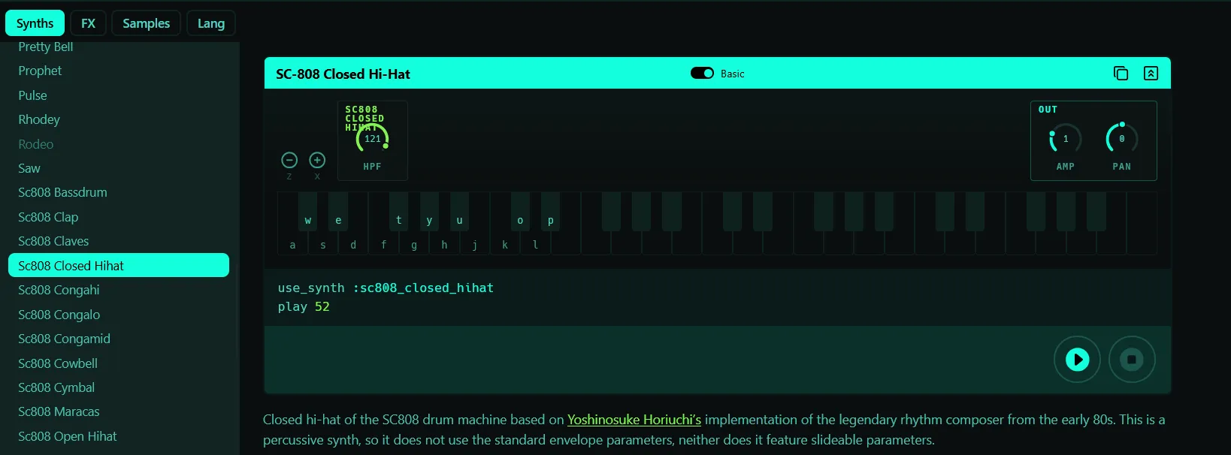
Task: Adjust the PAN knob
Action: (1121, 139)
